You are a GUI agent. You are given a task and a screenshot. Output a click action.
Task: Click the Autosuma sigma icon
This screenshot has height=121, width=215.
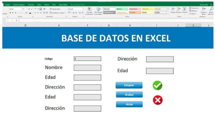pos(190,8)
